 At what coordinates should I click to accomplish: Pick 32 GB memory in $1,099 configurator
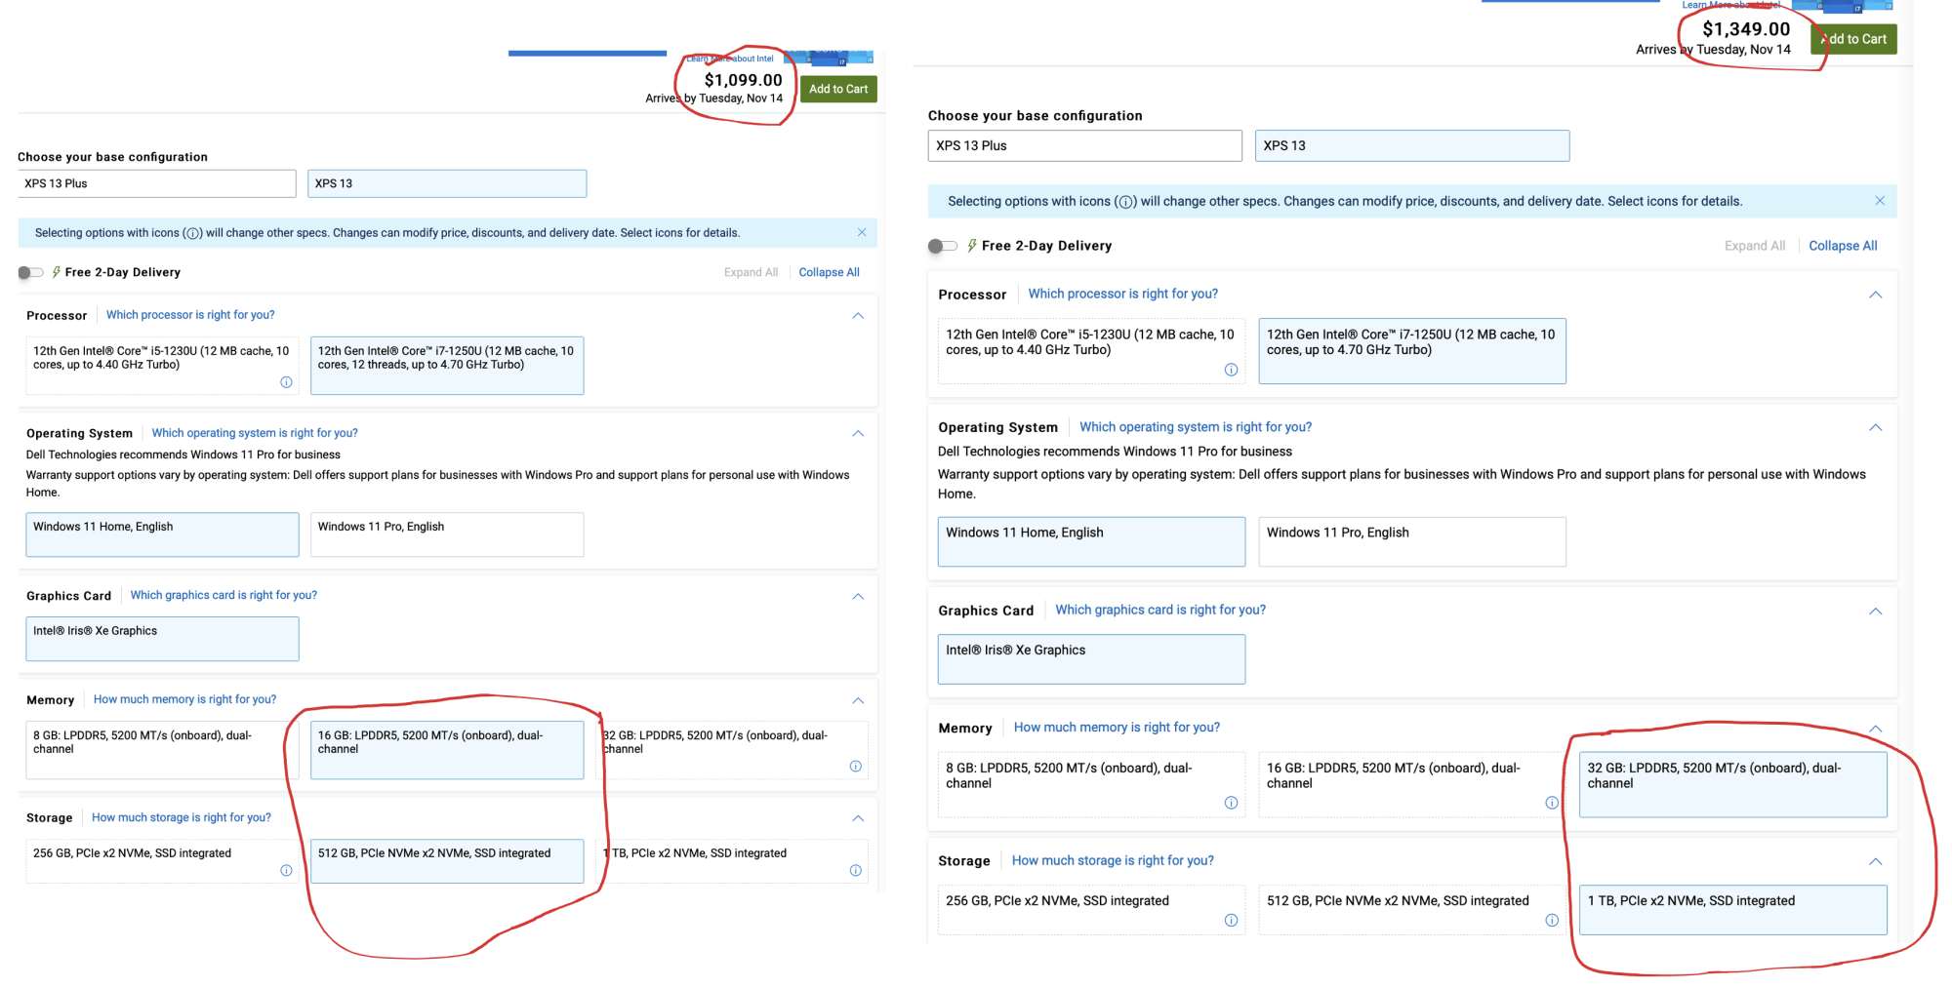[732, 750]
